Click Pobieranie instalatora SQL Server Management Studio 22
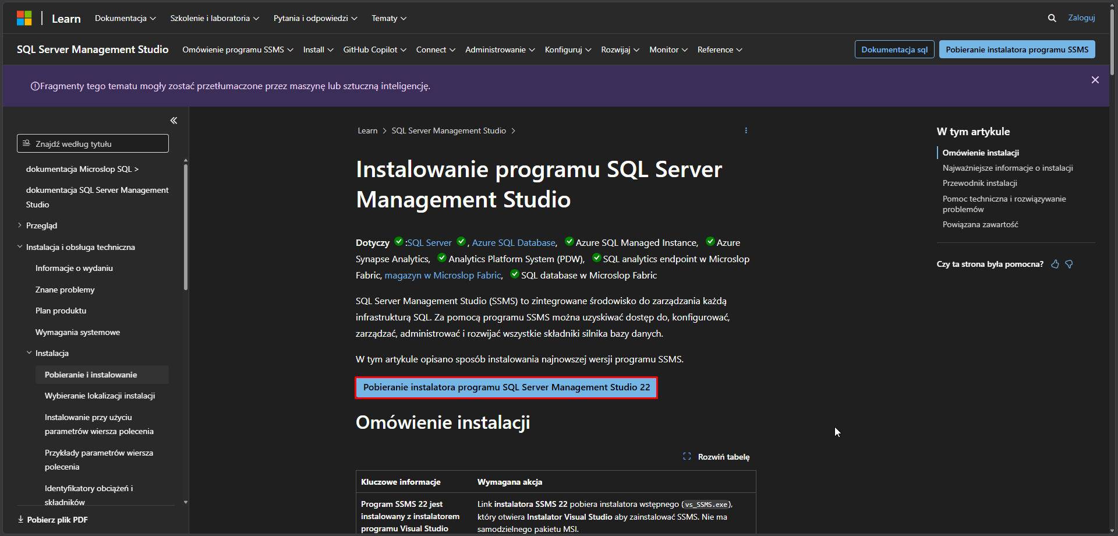This screenshot has width=1118, height=536. [x=506, y=387]
